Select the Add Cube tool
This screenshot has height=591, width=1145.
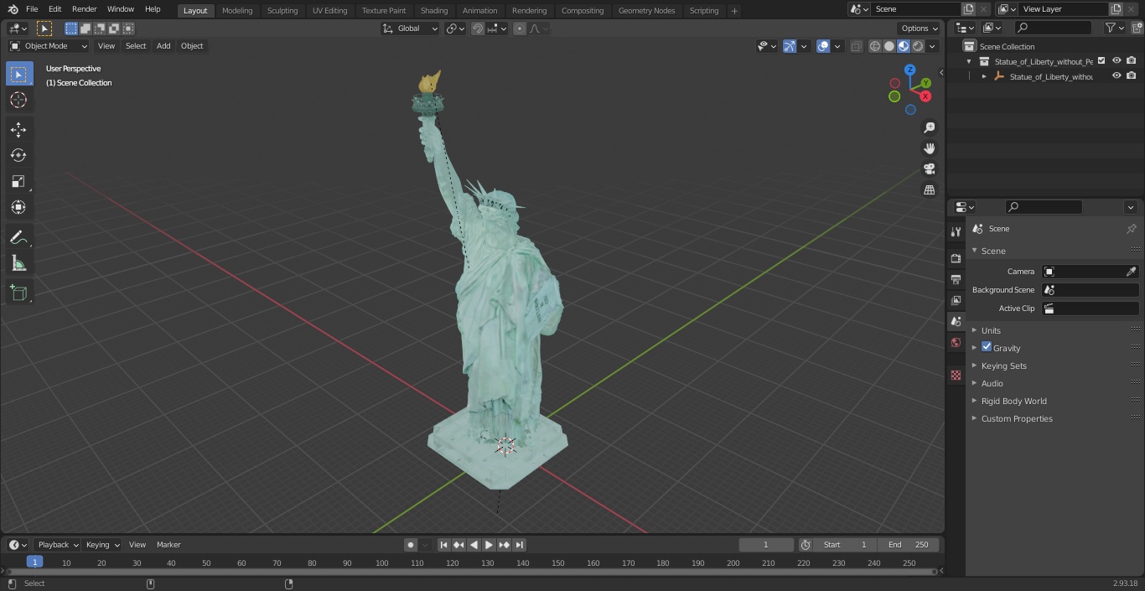tap(18, 293)
